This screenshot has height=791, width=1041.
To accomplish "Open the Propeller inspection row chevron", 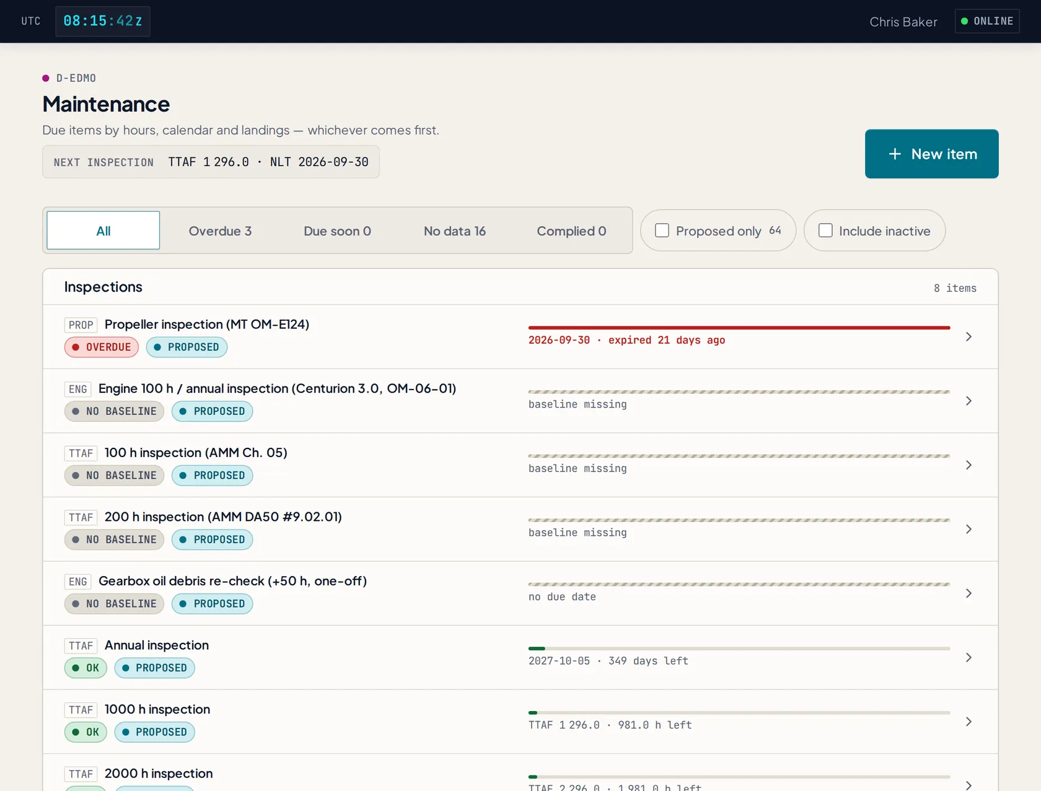I will tap(969, 336).
